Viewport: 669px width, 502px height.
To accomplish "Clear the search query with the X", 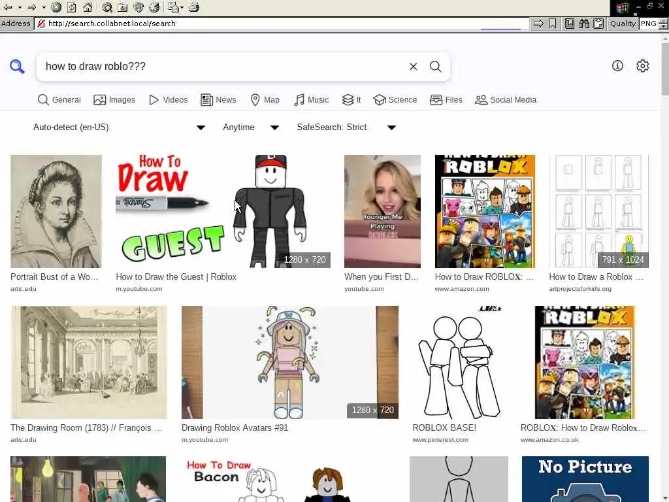I will [x=413, y=66].
